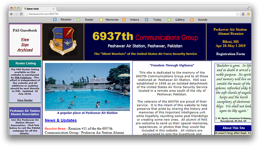Image resolution: width=260 pixels, height=147 pixels.
Task: Enter fullscreen using the top-right window arrows
Action: (249, 7)
